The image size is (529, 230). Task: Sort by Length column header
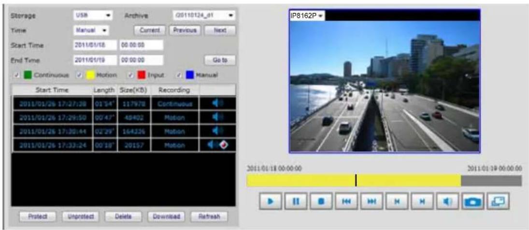104,90
